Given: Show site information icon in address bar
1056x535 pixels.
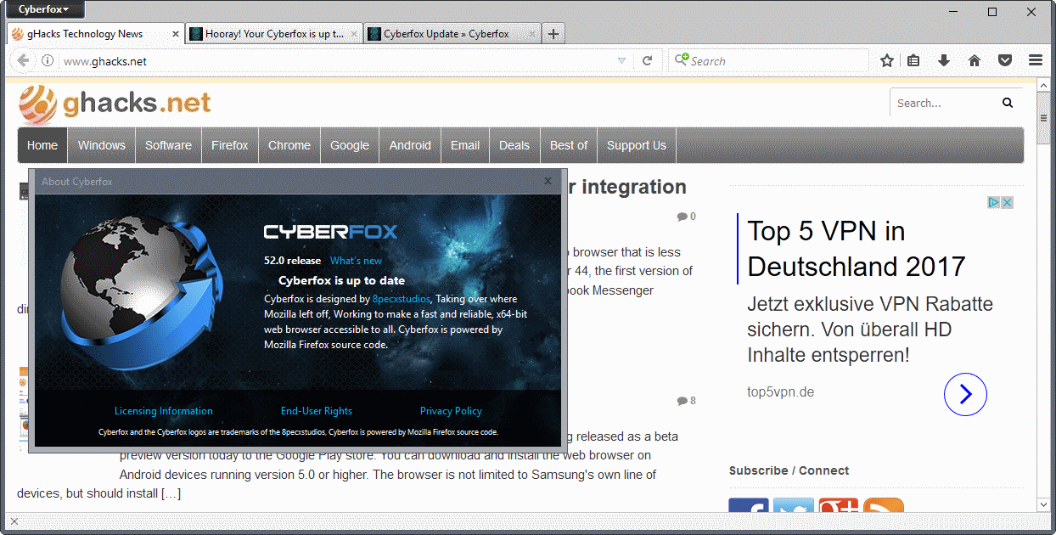Looking at the screenshot, I should click(x=48, y=61).
